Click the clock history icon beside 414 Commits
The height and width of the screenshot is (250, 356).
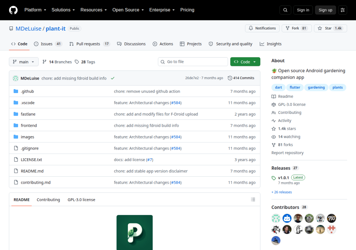230,78
